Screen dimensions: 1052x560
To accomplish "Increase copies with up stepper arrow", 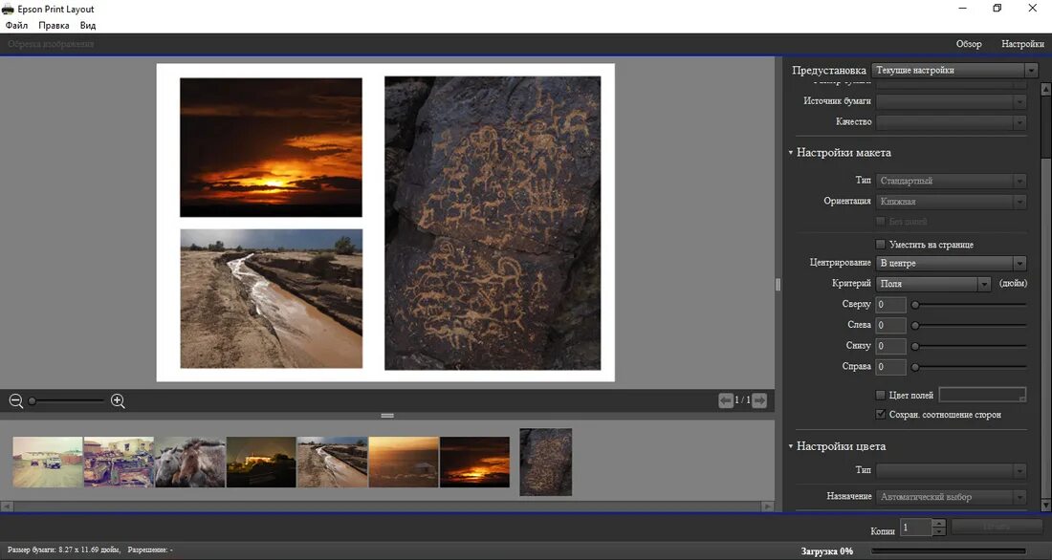I will [939, 523].
